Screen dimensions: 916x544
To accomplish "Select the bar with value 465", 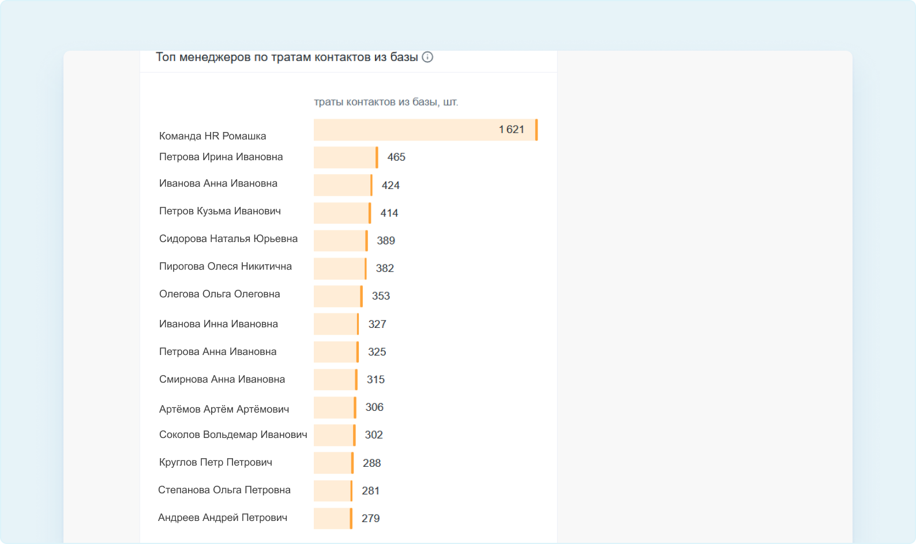I will point(346,157).
